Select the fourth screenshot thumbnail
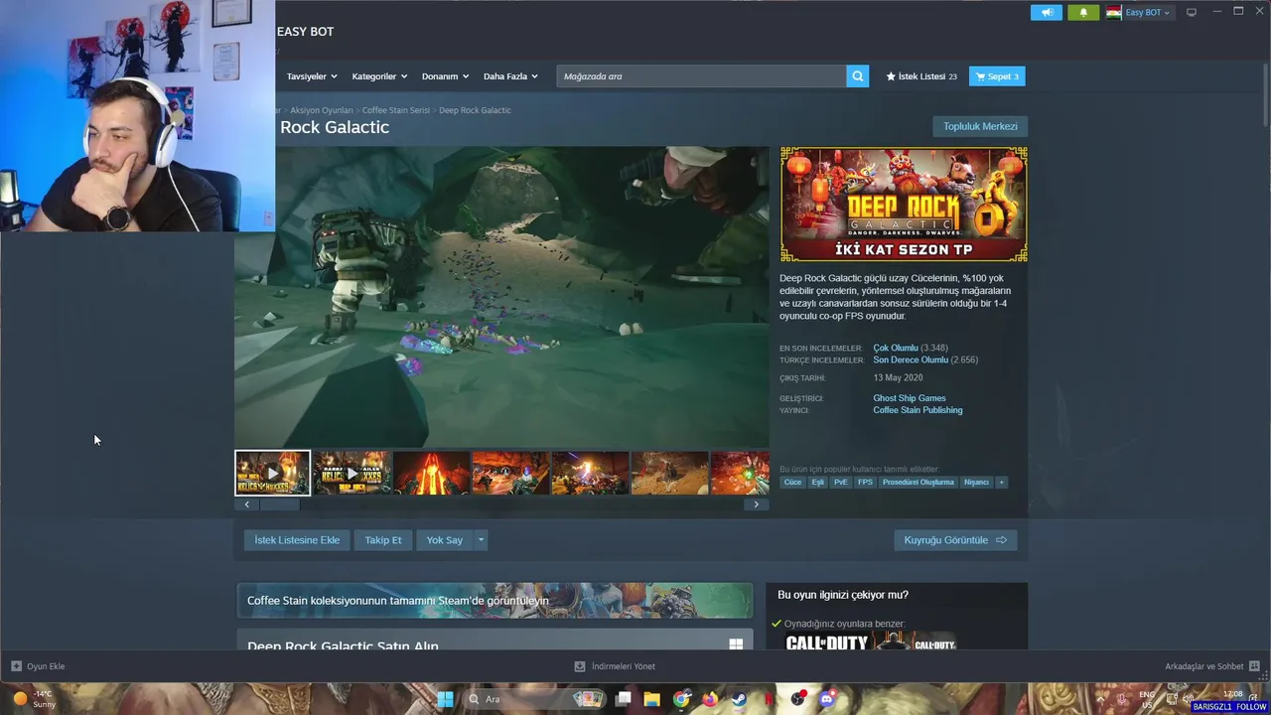Viewport: 1271px width, 715px height. click(510, 473)
